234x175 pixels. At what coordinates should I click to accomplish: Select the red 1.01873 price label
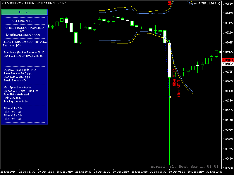tap(228, 60)
